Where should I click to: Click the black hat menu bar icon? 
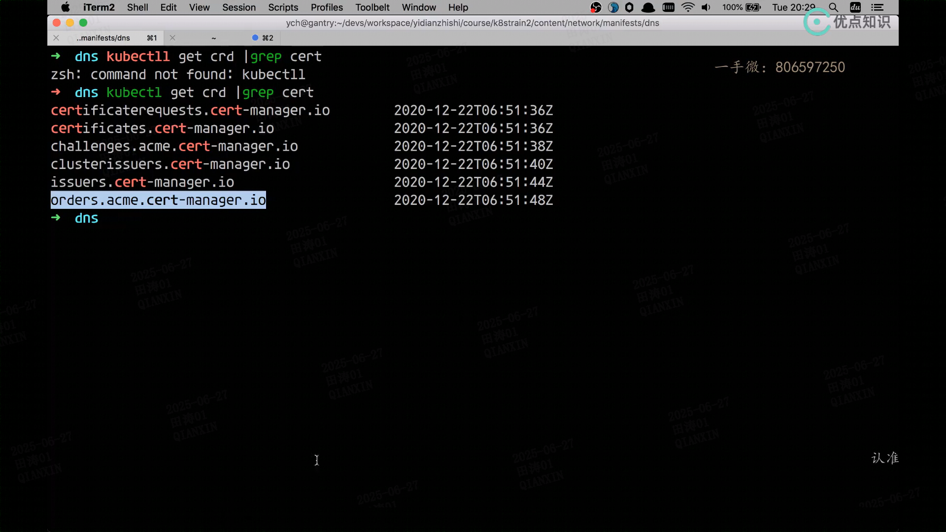tap(648, 7)
